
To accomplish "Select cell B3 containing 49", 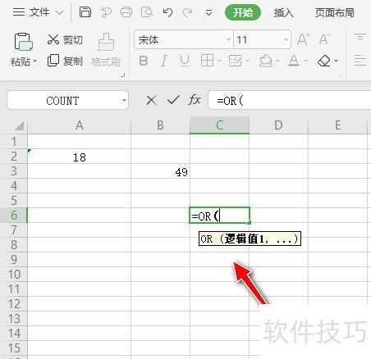I will click(x=160, y=171).
